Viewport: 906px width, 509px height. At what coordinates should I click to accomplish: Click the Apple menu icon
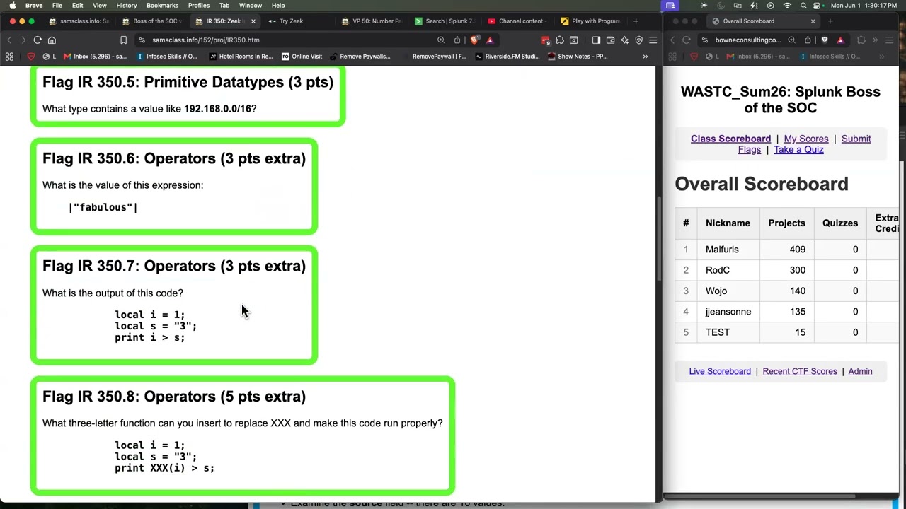[12, 6]
